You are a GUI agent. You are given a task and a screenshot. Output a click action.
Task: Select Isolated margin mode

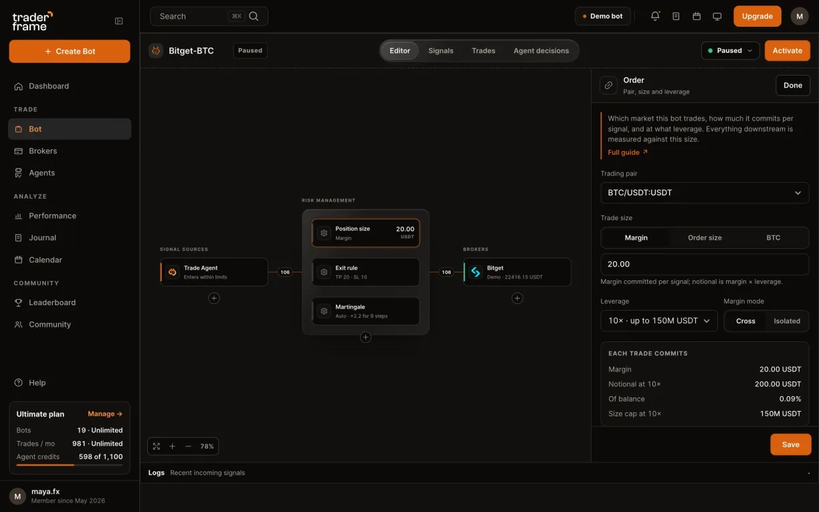tap(787, 321)
